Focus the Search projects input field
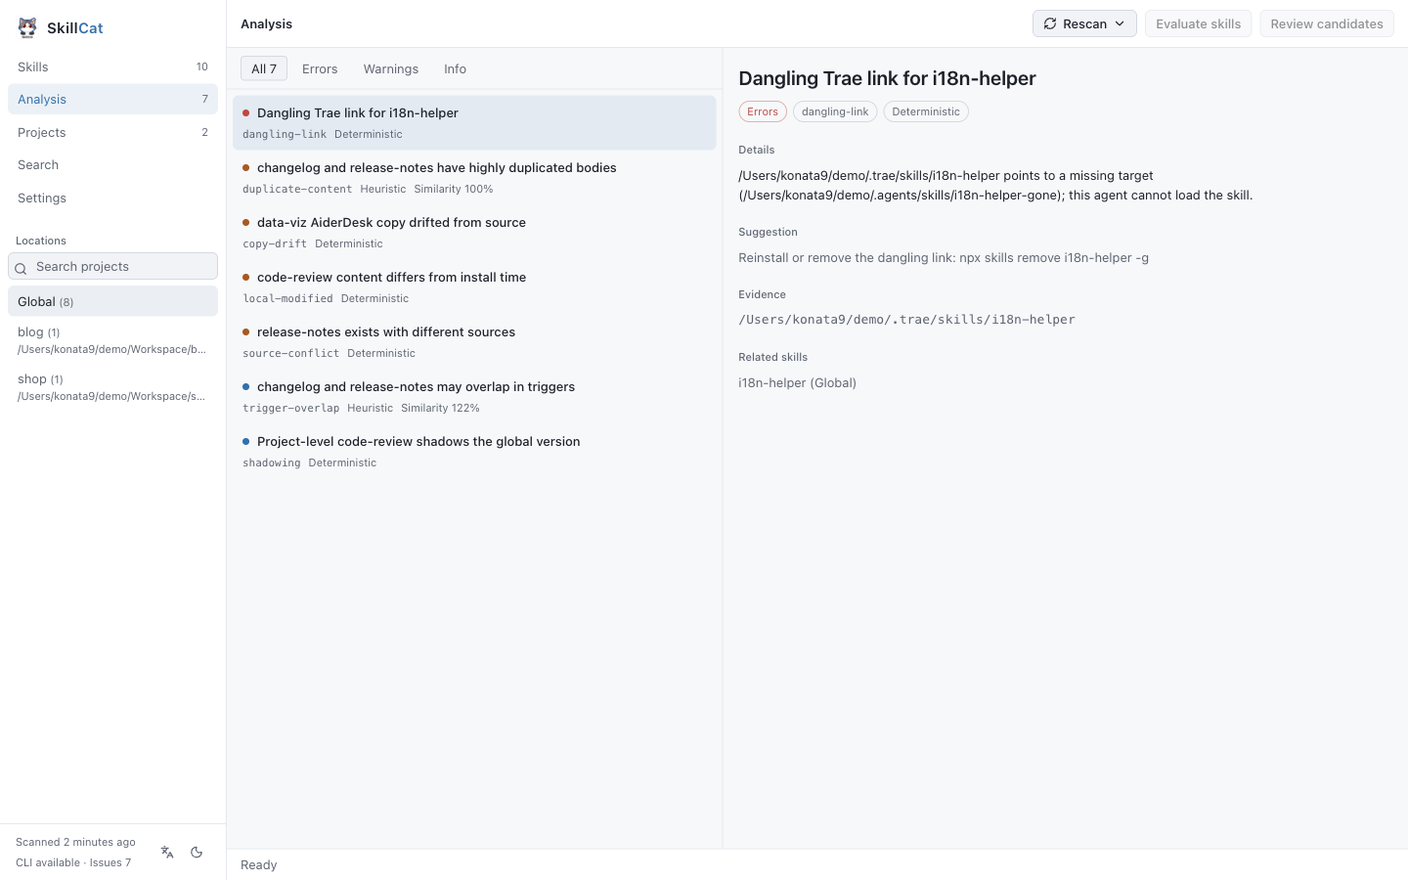Image resolution: width=1408 pixels, height=880 pixels. point(112,266)
